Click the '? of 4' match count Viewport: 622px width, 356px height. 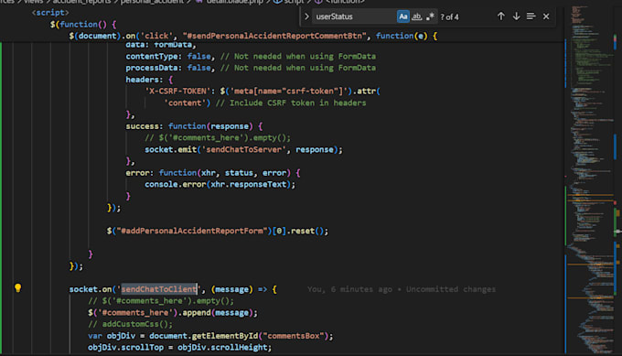click(449, 17)
